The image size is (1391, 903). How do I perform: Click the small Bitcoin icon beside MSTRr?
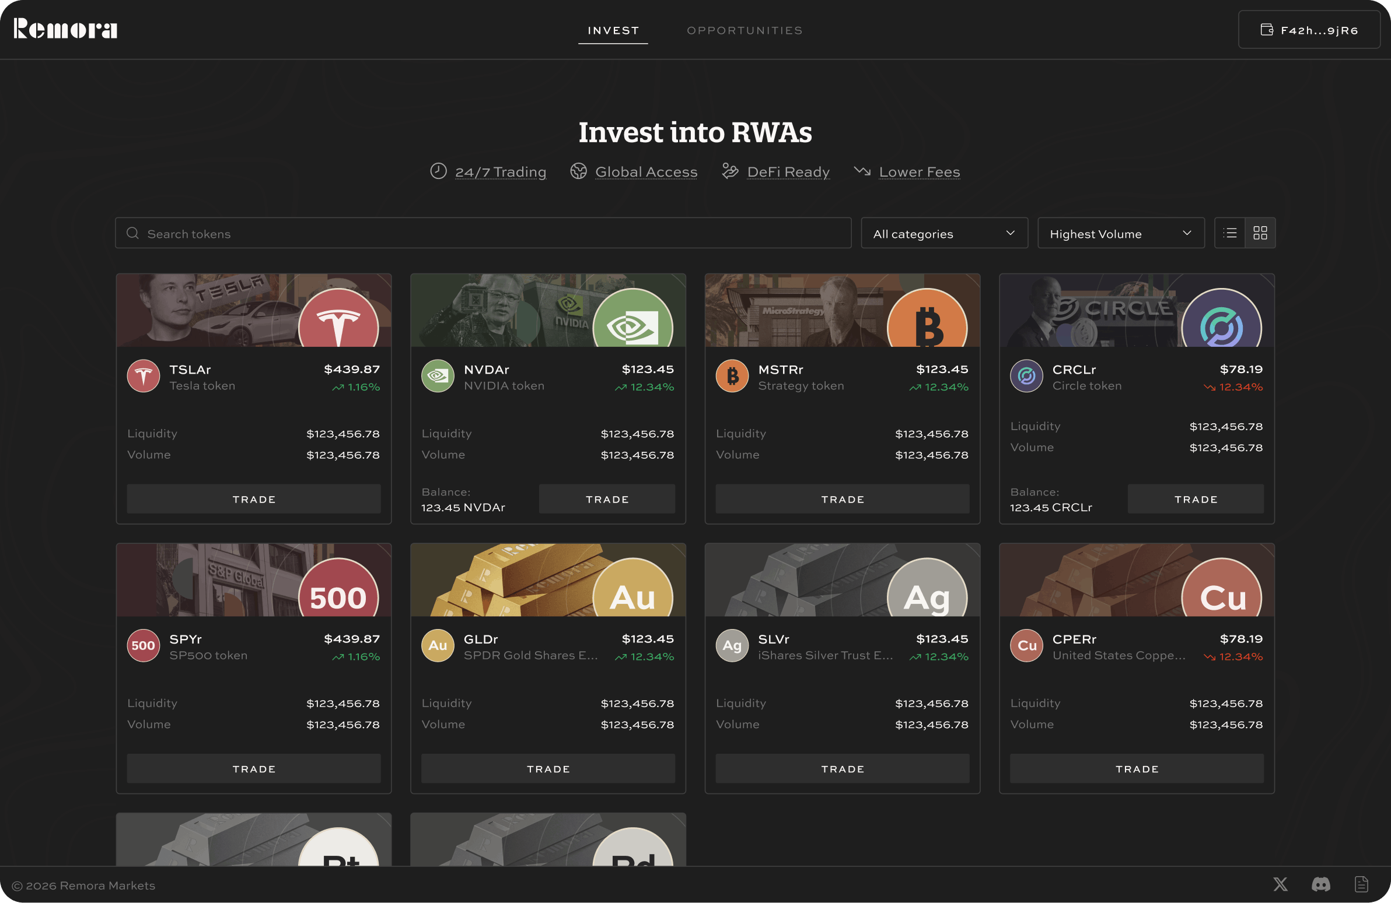732,376
